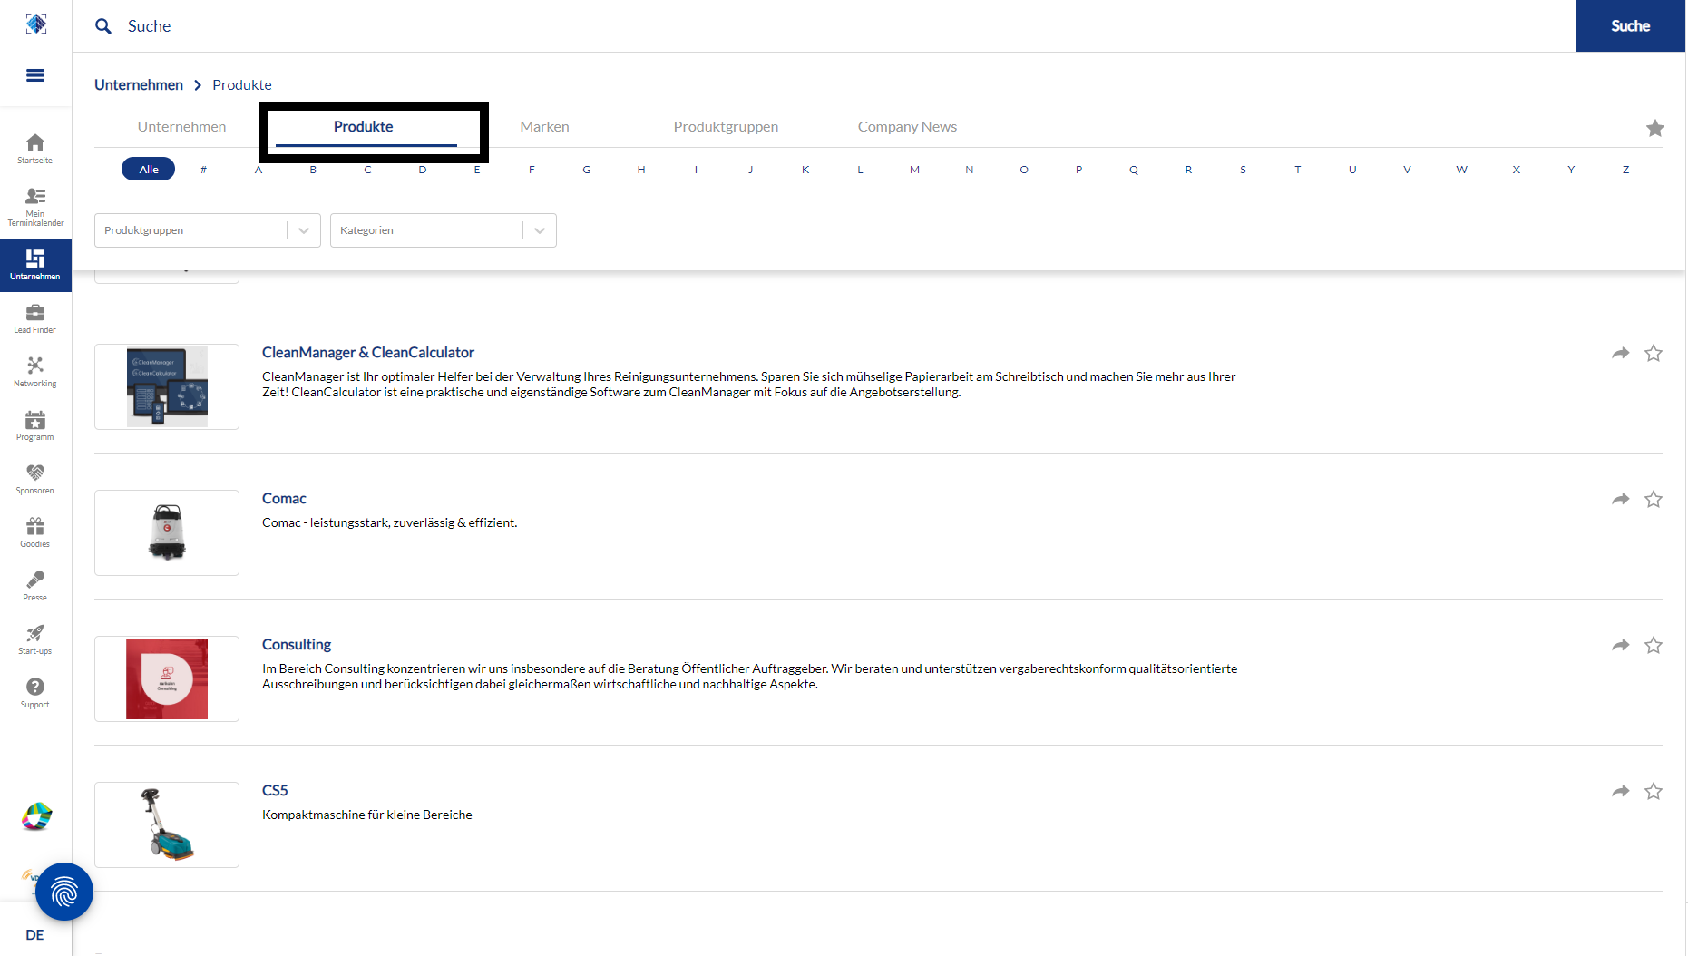Click the Suche button
The height and width of the screenshot is (956, 1688).
tap(1631, 26)
